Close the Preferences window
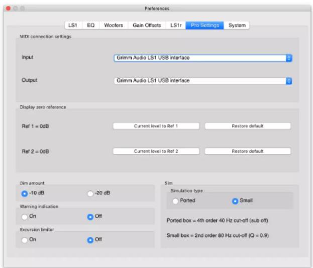This screenshot has width=313, height=268. click(9, 9)
